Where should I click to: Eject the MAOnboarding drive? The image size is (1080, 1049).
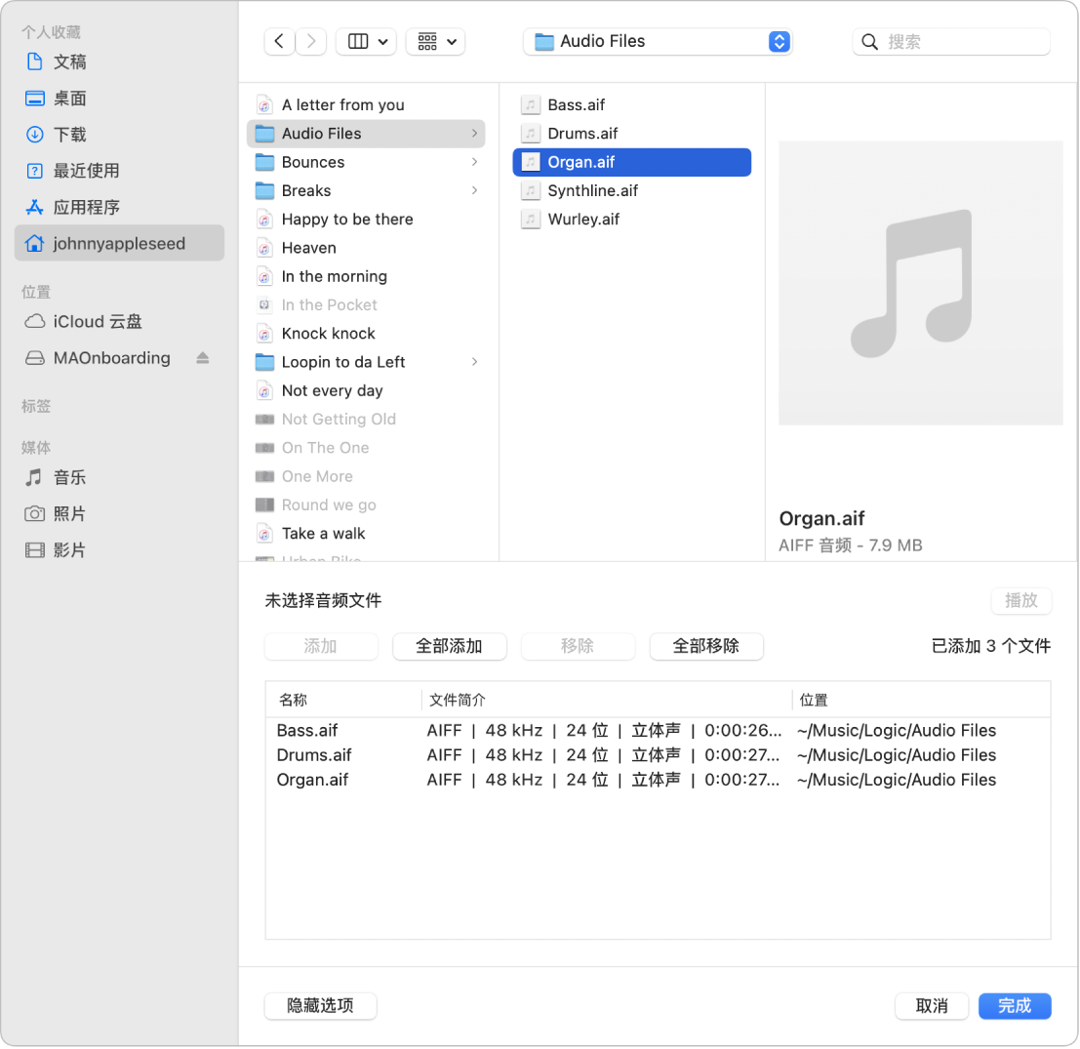pyautogui.click(x=202, y=358)
